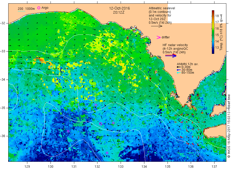The width and height of the screenshot is (232, 170).
Task: Click the 'Argo' legend label
Action: [45, 8]
